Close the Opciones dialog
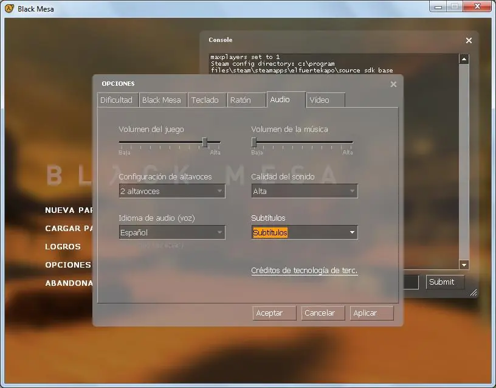 tap(393, 84)
